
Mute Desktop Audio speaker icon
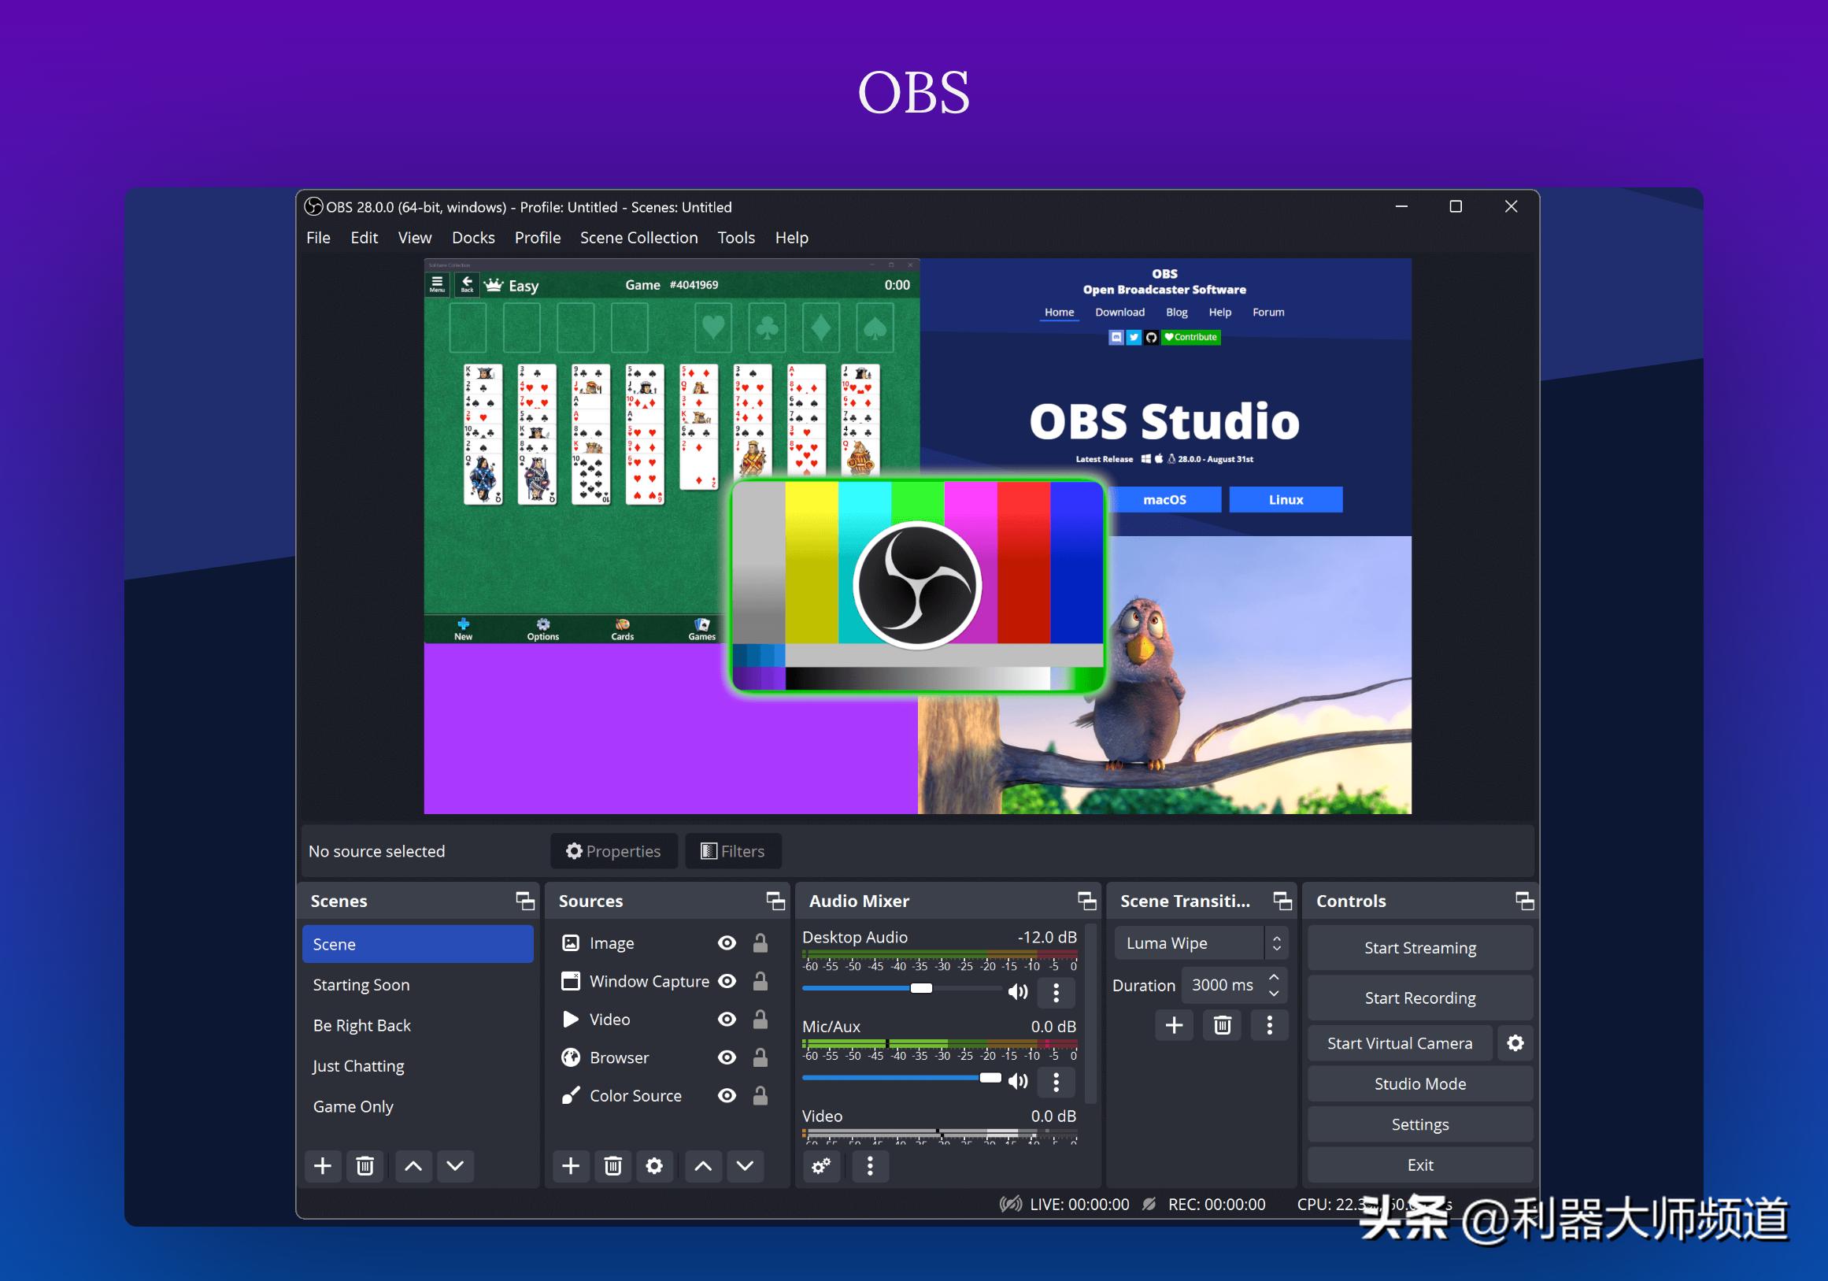[x=1017, y=991]
